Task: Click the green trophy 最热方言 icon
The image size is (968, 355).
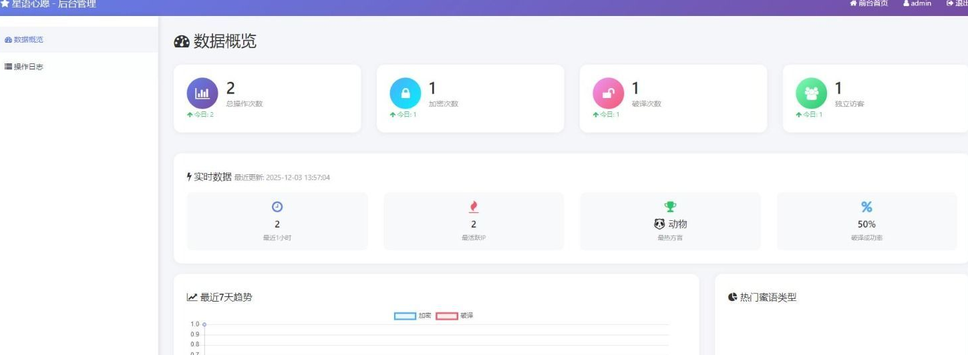Action: [670, 207]
